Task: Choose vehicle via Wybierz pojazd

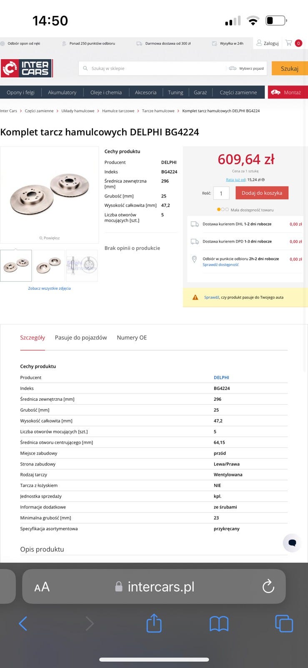Action: pos(247,68)
